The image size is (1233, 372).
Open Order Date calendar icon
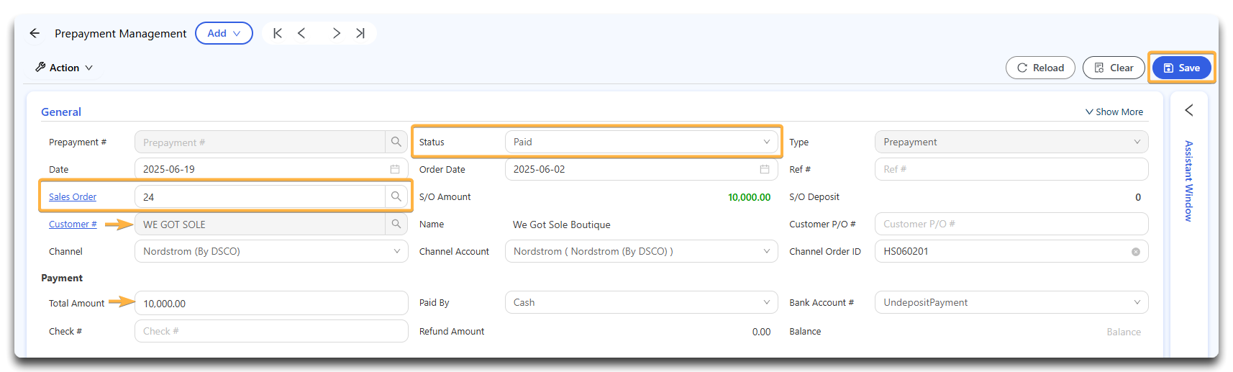click(x=765, y=169)
